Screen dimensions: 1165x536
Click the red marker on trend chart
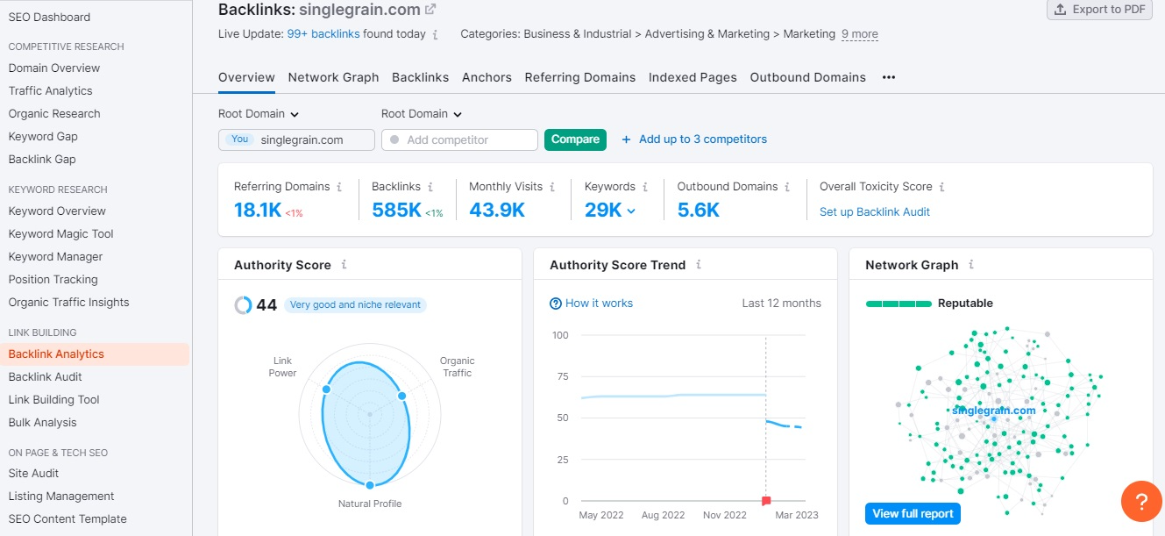766,501
